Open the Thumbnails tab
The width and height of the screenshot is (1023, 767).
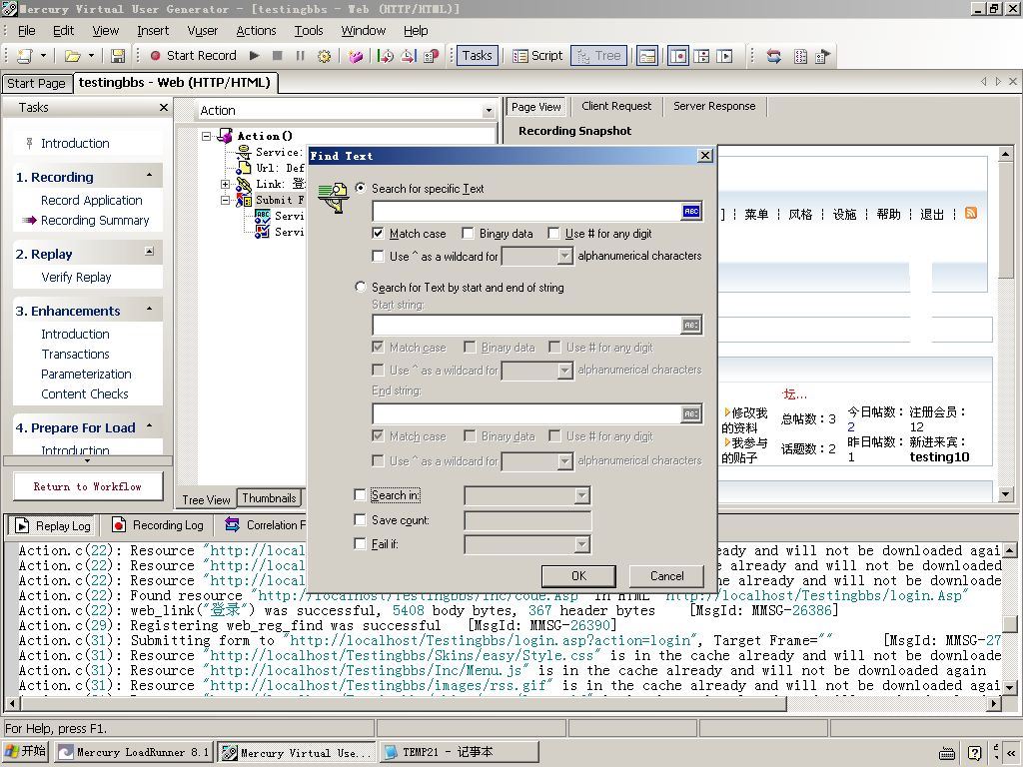coord(269,498)
